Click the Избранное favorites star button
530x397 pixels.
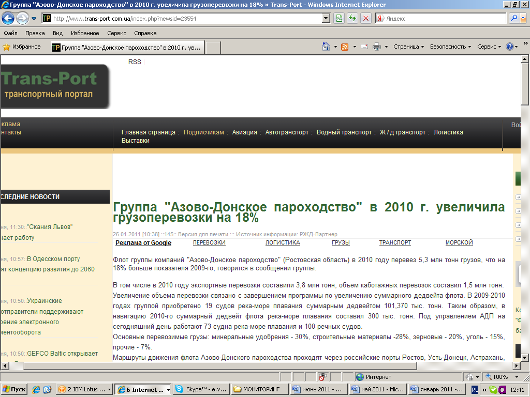(x=22, y=47)
